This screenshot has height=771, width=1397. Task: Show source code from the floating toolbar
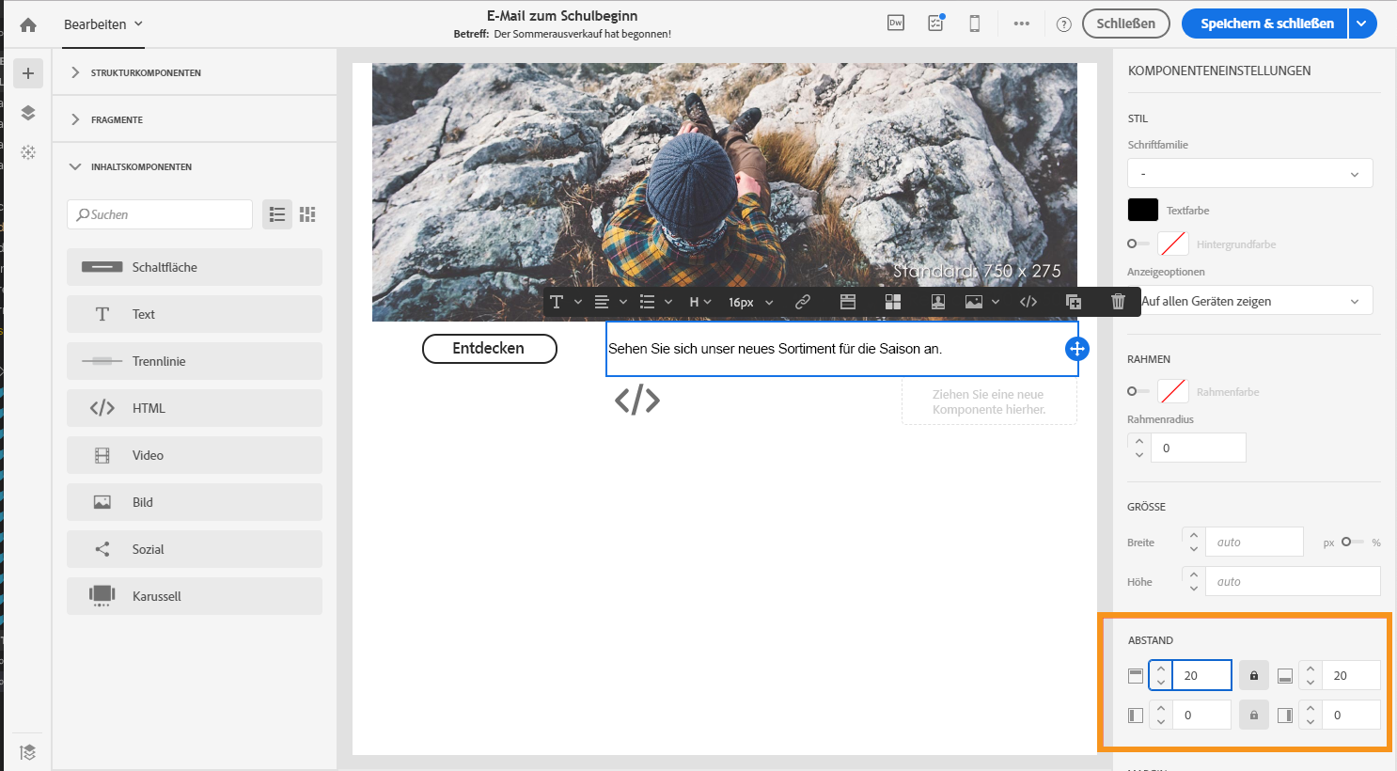[1028, 302]
